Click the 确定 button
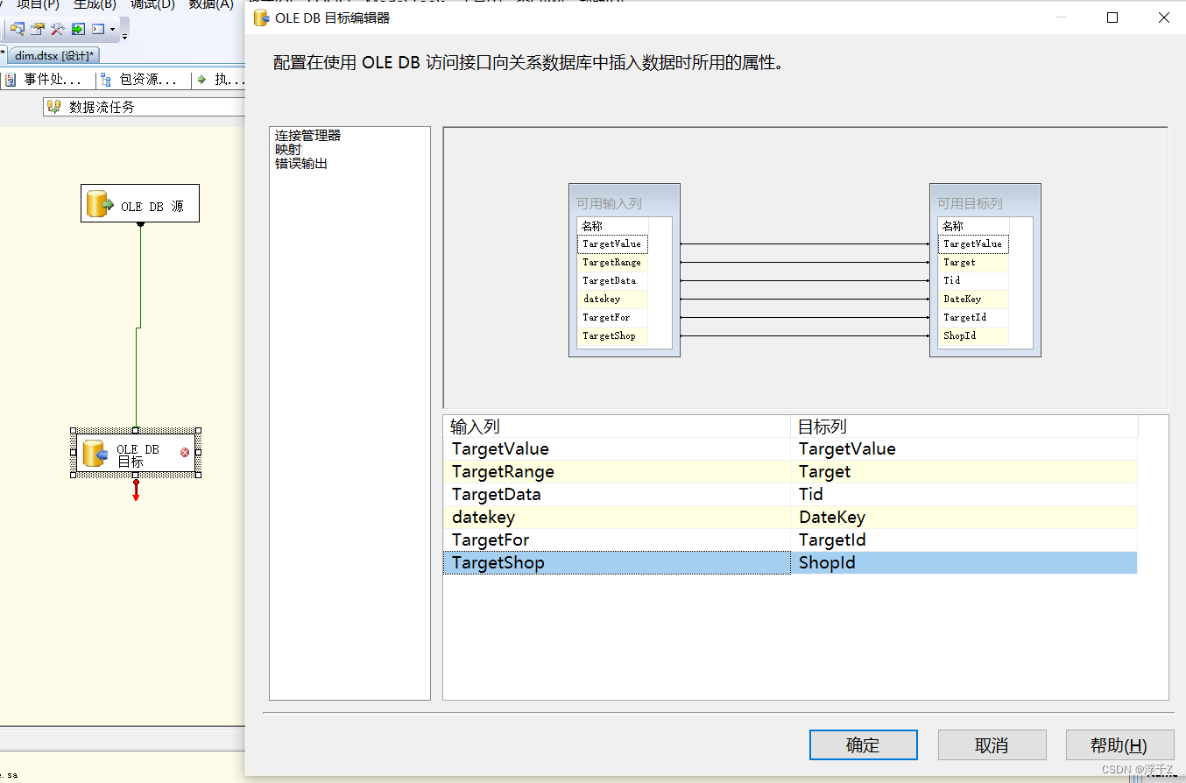Screen dimensions: 1186x783 click(863, 745)
